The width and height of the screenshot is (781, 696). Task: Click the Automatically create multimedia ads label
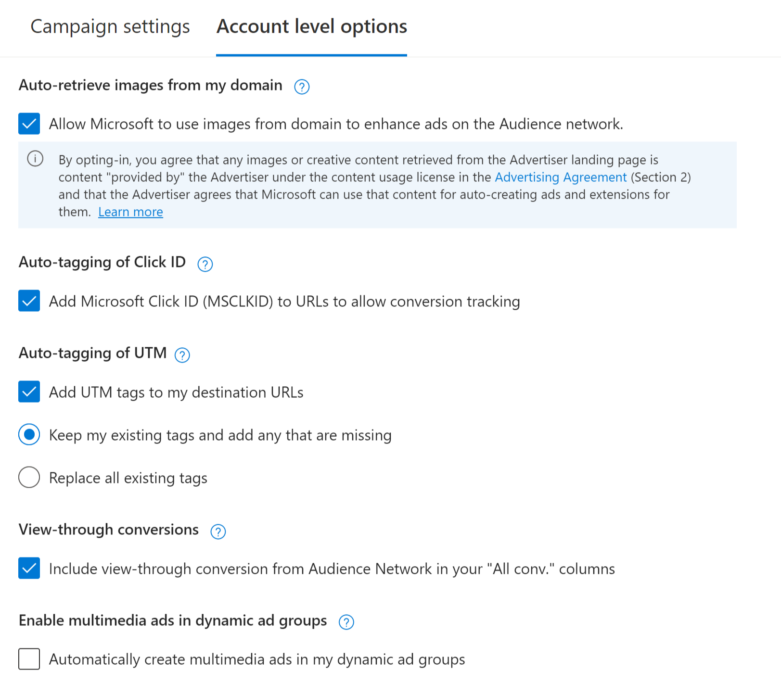(257, 659)
